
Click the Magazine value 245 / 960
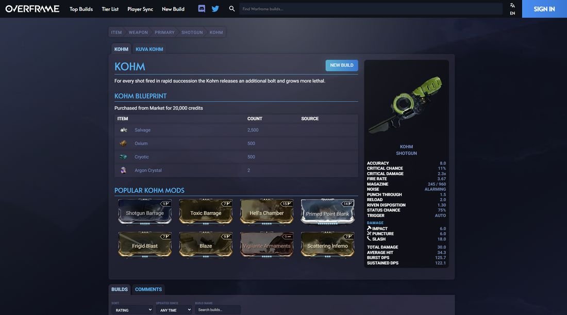437,184
